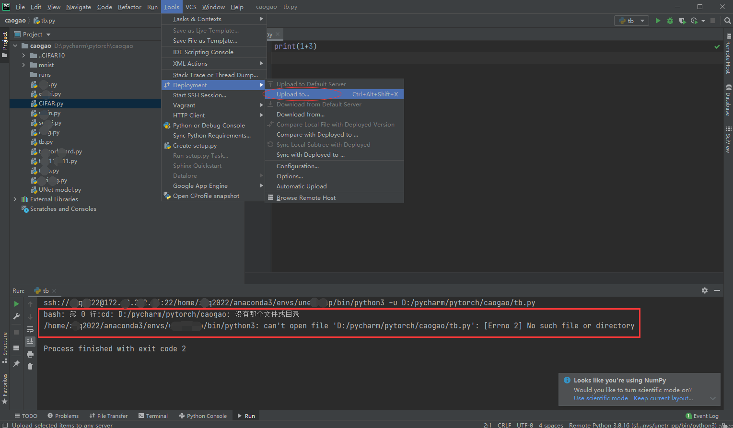This screenshot has height=428, width=733.
Task: Clear Run console with trash icon
Action: pos(30,367)
